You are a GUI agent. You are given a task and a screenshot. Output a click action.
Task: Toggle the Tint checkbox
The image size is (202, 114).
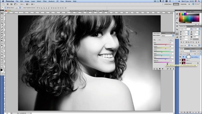pyautogui.click(x=158, y=40)
